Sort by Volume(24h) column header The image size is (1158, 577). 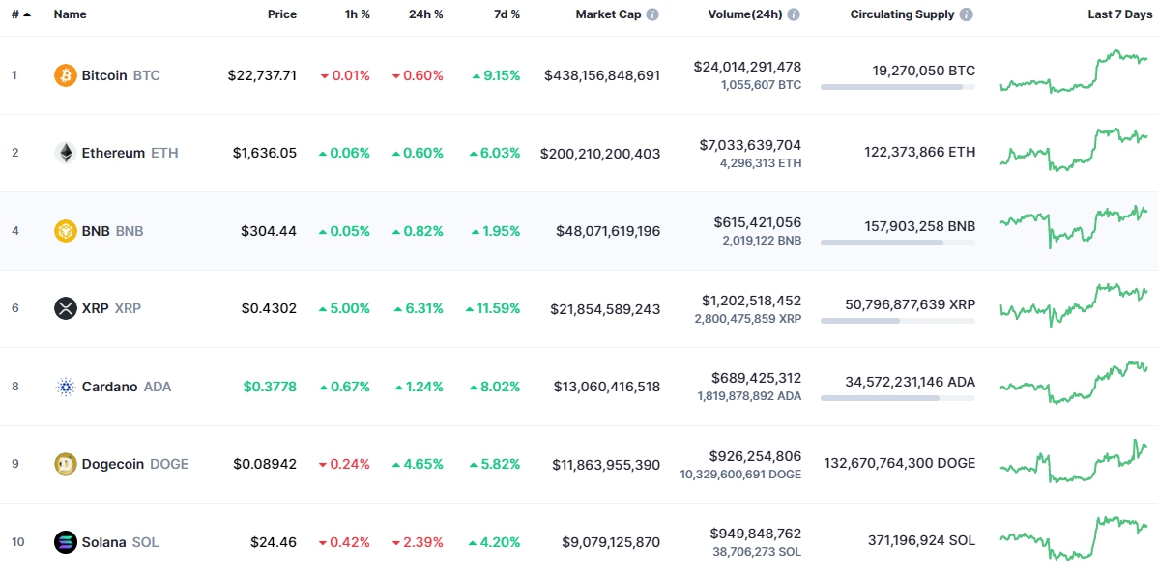pos(745,14)
